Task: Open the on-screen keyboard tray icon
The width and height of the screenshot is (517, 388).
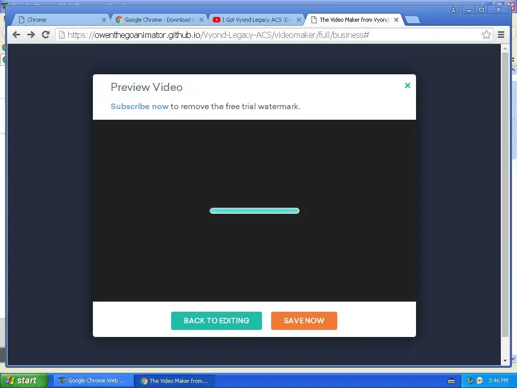Action: tap(451, 381)
